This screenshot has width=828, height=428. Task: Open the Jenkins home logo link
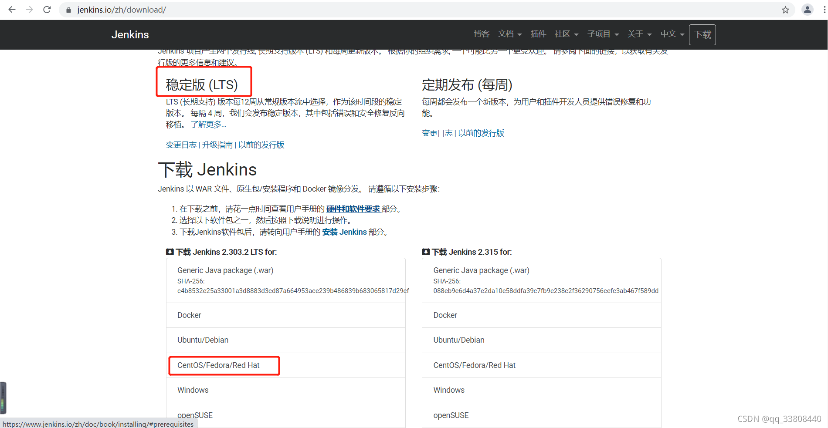(x=130, y=34)
